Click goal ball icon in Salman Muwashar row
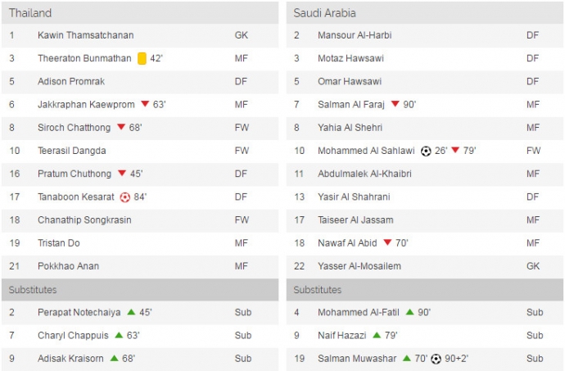565x371 pixels. (436, 358)
